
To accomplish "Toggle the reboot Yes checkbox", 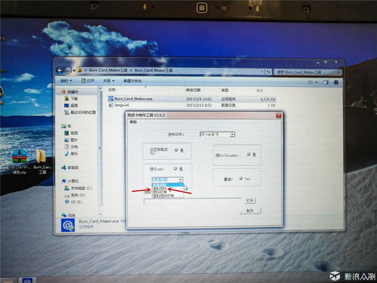I will click(x=241, y=179).
